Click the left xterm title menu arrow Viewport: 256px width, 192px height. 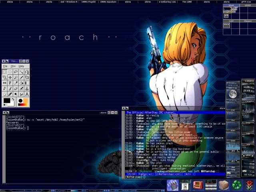4,112
